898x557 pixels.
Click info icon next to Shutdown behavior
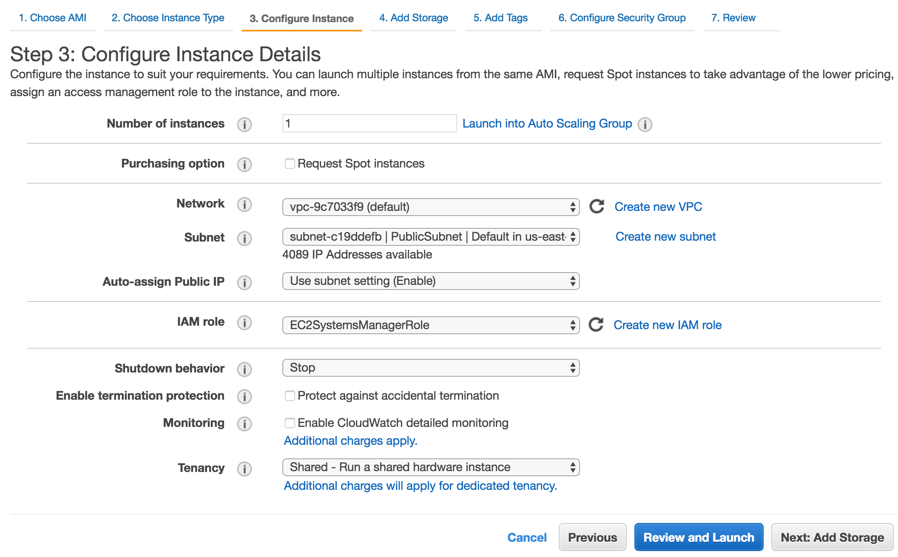pyautogui.click(x=244, y=369)
